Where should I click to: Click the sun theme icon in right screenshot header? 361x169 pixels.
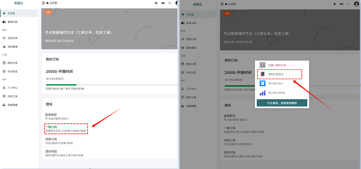335,4
